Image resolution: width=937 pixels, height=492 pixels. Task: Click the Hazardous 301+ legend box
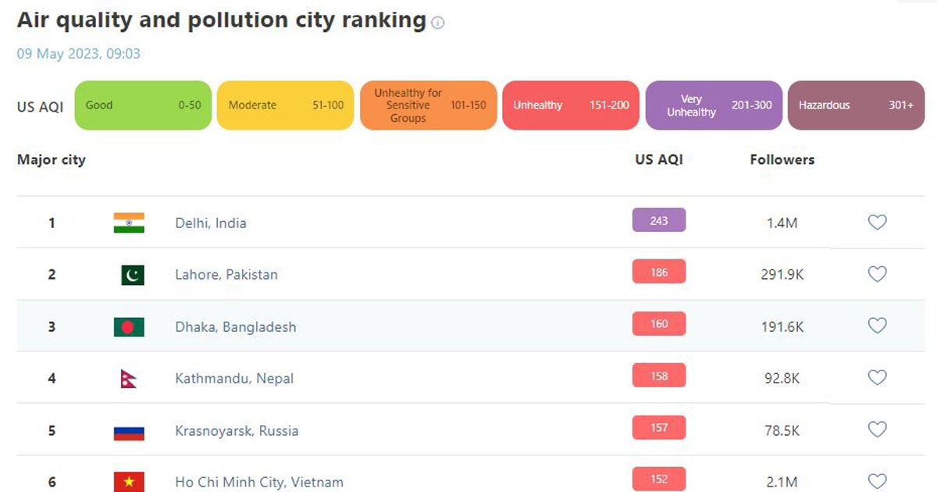(x=856, y=105)
